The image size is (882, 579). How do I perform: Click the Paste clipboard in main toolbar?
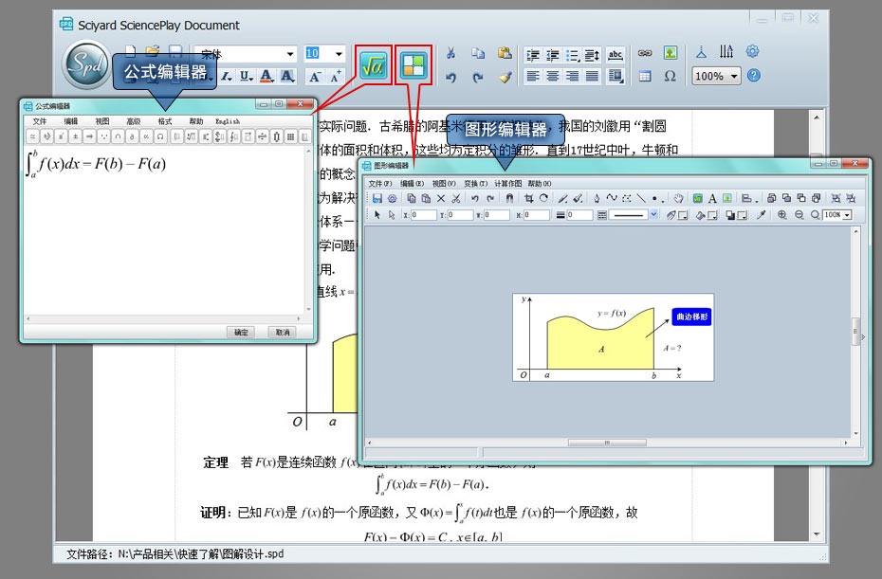click(505, 53)
